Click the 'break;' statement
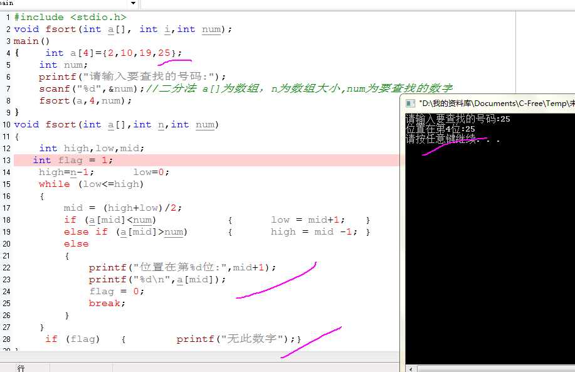575x372 pixels. 107,304
